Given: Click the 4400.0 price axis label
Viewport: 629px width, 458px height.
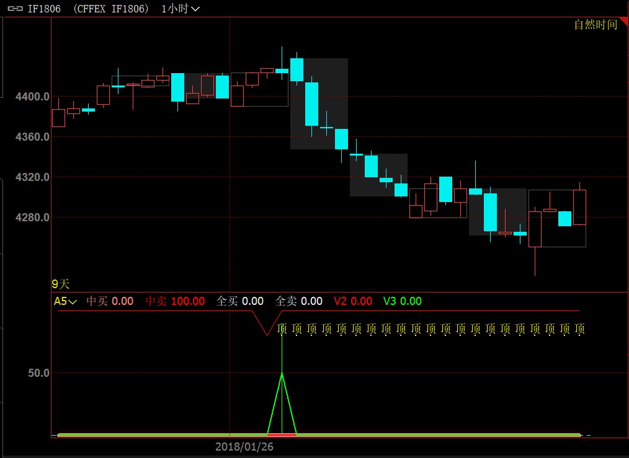Looking at the screenshot, I should pyautogui.click(x=32, y=97).
